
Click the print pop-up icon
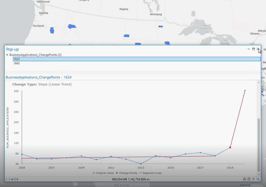(x=244, y=179)
